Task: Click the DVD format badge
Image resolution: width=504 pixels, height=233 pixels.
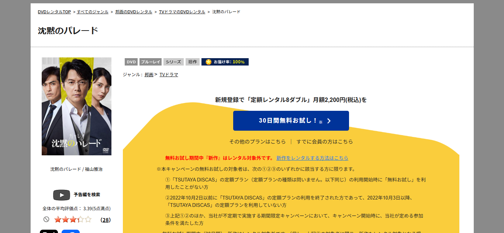Action: [x=131, y=62]
